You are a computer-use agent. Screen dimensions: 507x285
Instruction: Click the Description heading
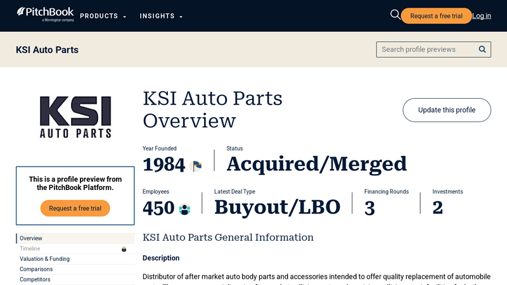pos(161,258)
